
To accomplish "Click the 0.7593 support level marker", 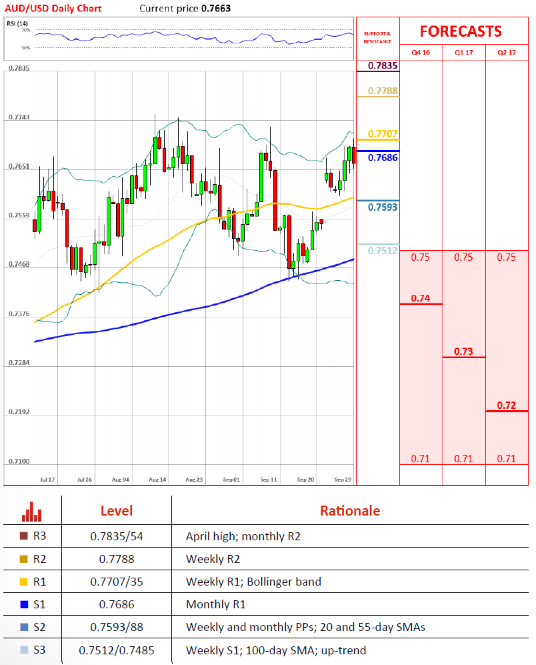I will click(x=383, y=207).
